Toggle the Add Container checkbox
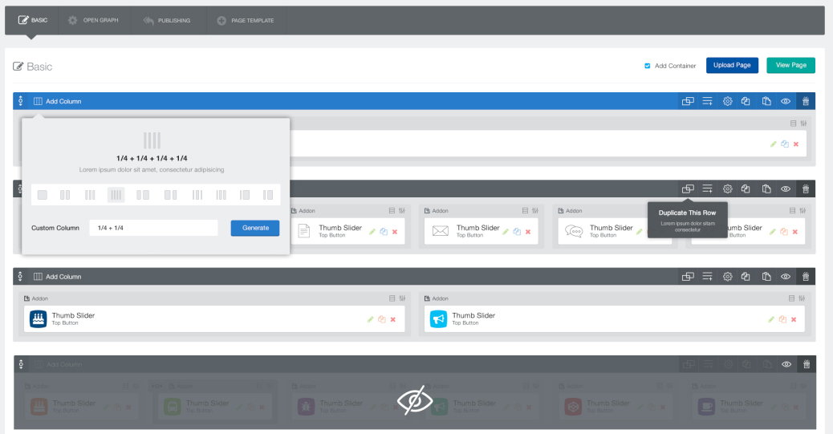The width and height of the screenshot is (833, 434). [647, 66]
